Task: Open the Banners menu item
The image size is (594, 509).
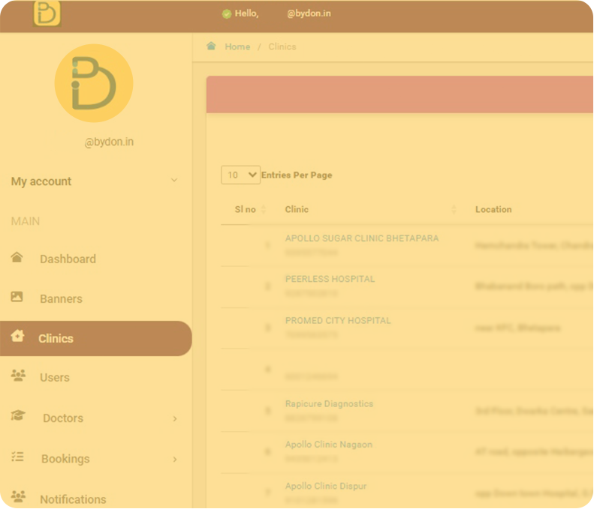Action: click(x=61, y=299)
